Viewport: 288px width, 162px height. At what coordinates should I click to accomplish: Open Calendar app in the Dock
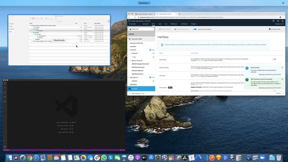(56, 157)
